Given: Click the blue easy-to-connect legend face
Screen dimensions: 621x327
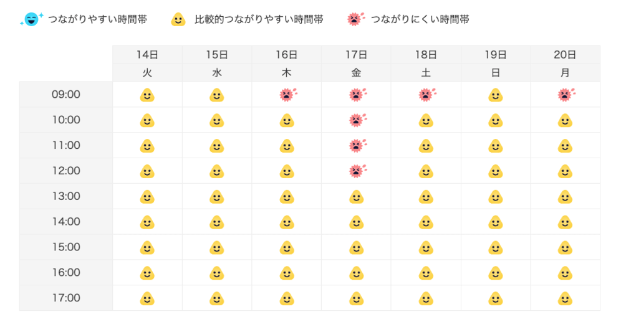Looking at the screenshot, I should coord(31,19).
